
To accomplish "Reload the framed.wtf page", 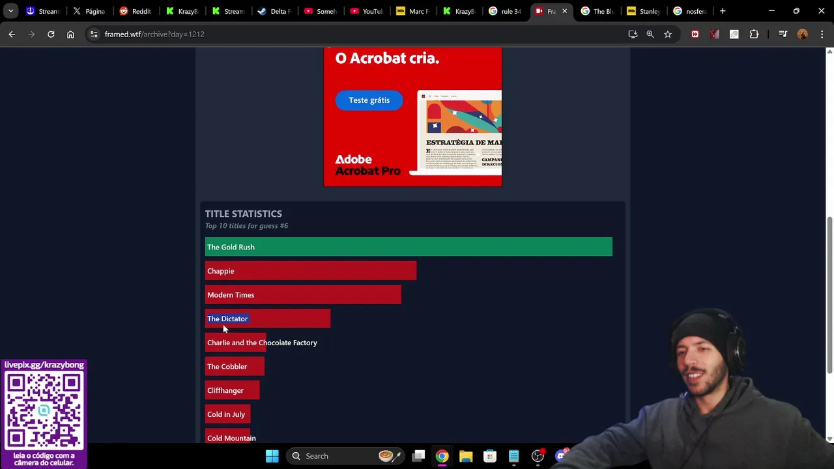I will click(51, 34).
